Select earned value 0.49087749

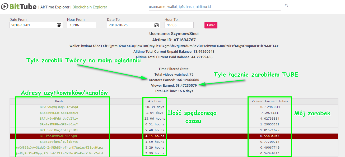pos(270,148)
